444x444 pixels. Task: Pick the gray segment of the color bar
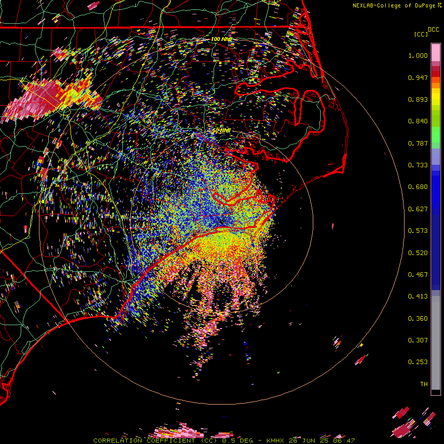(x=436, y=343)
